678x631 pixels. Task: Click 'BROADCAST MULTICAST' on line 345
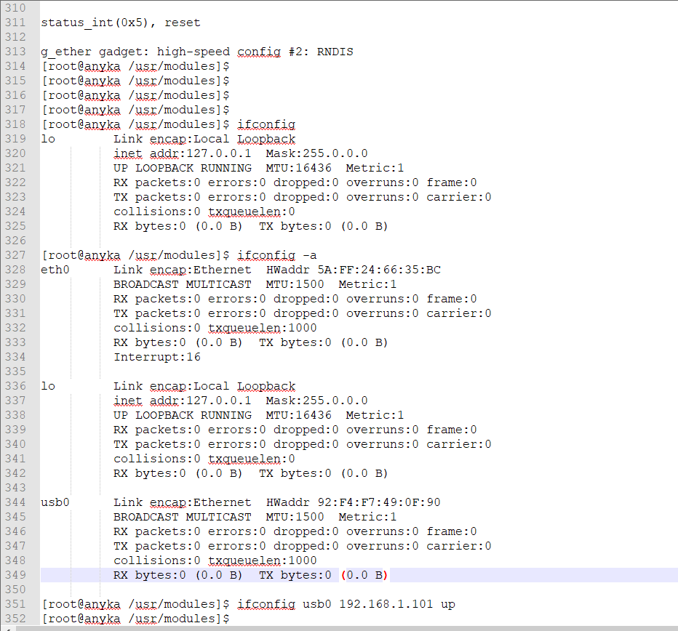(x=183, y=517)
